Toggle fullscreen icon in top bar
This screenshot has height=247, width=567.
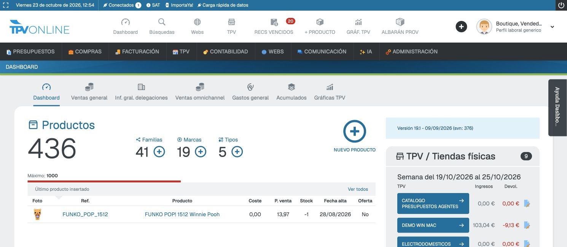pyautogui.click(x=6, y=5)
